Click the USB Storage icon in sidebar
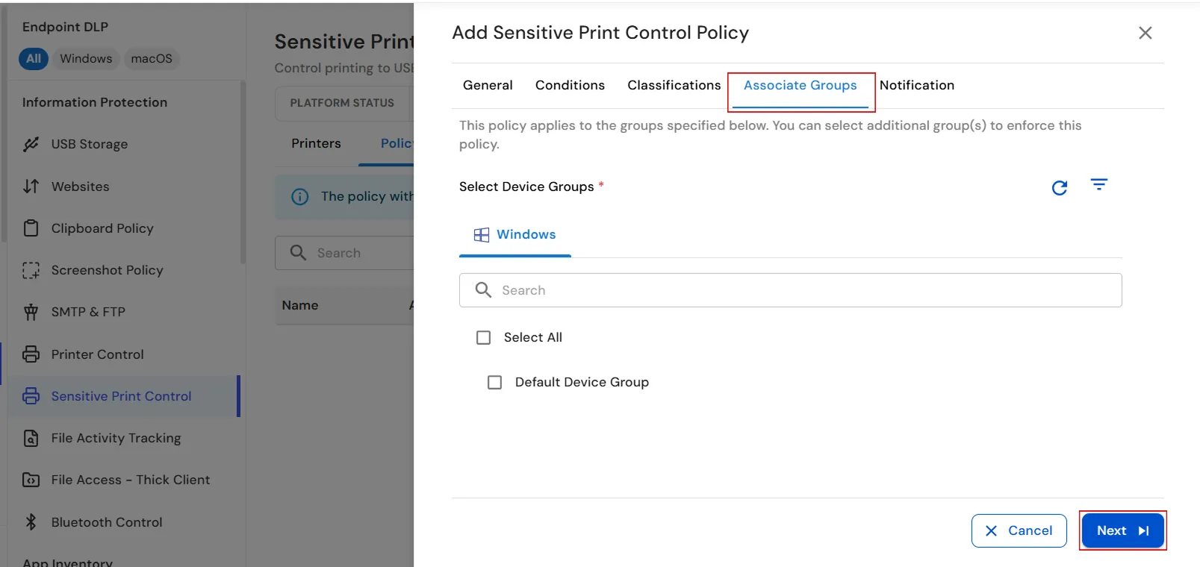The height and width of the screenshot is (567, 1200). pyautogui.click(x=31, y=144)
